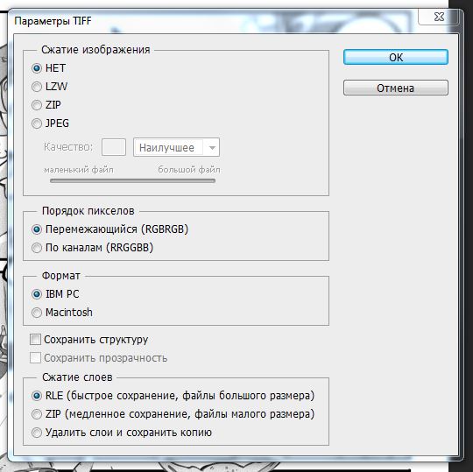Enable Сохранить структуру checkbox
The height and width of the screenshot is (472, 473).
[35, 339]
